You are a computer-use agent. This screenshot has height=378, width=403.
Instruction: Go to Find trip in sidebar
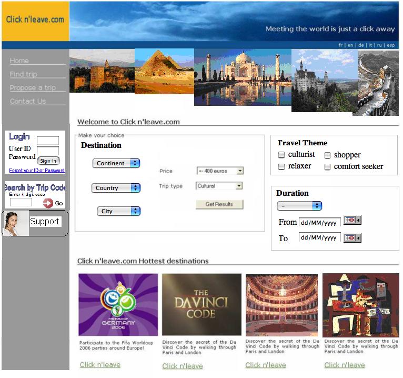(24, 74)
